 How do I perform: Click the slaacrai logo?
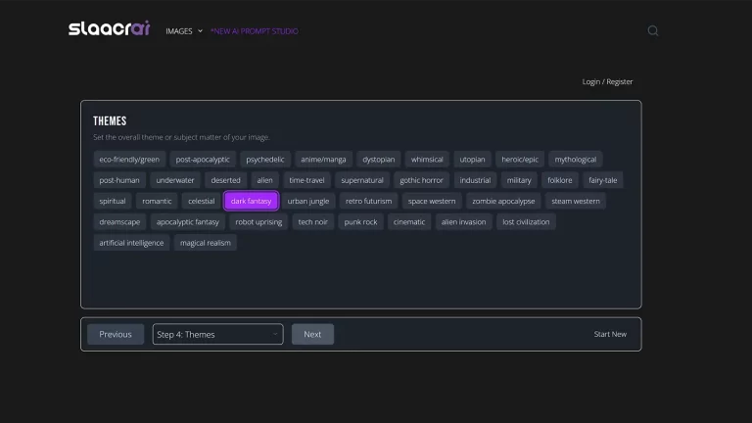click(109, 29)
